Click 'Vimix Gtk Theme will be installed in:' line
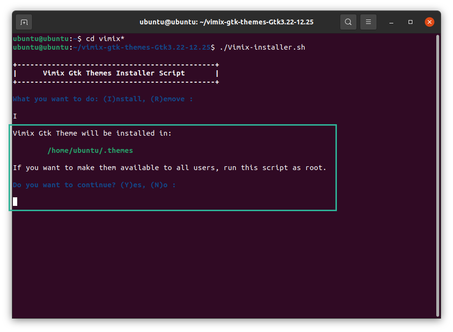Image resolution: width=453 pixels, height=332 pixels. click(x=92, y=133)
